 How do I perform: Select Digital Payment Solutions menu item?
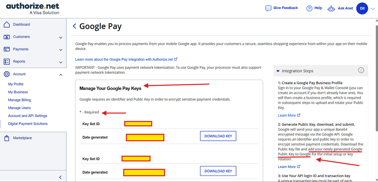(x=28, y=124)
